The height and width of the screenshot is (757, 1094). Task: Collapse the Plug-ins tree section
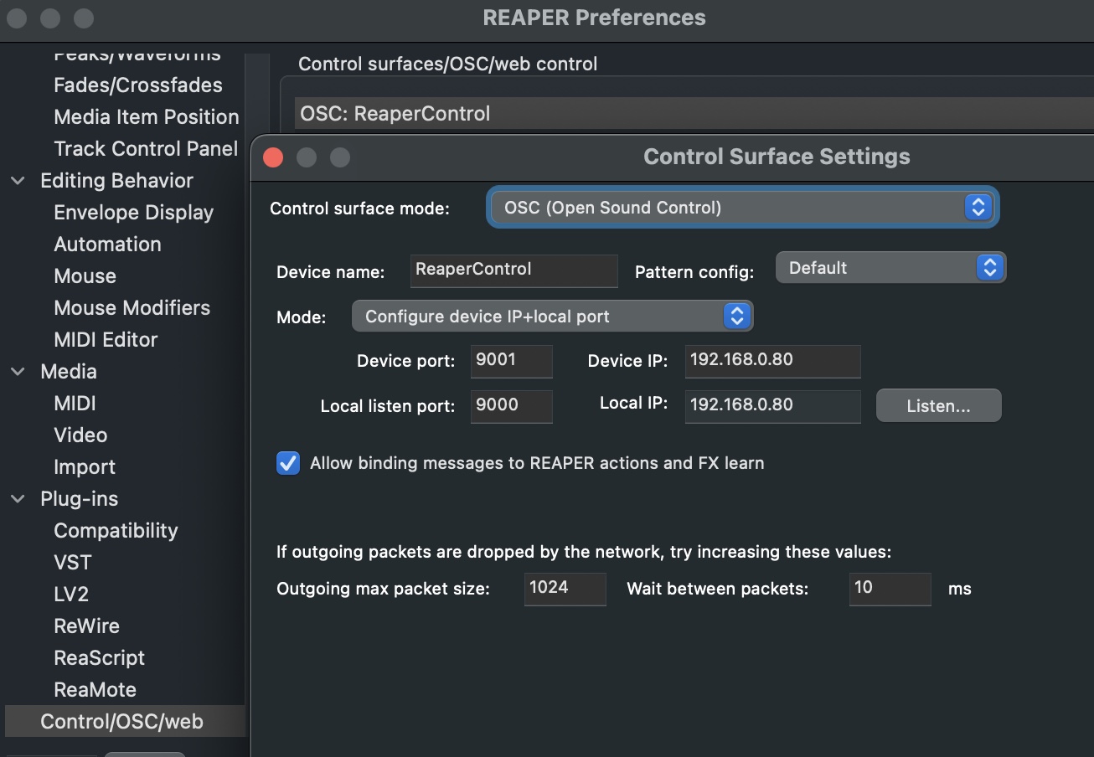[18, 499]
